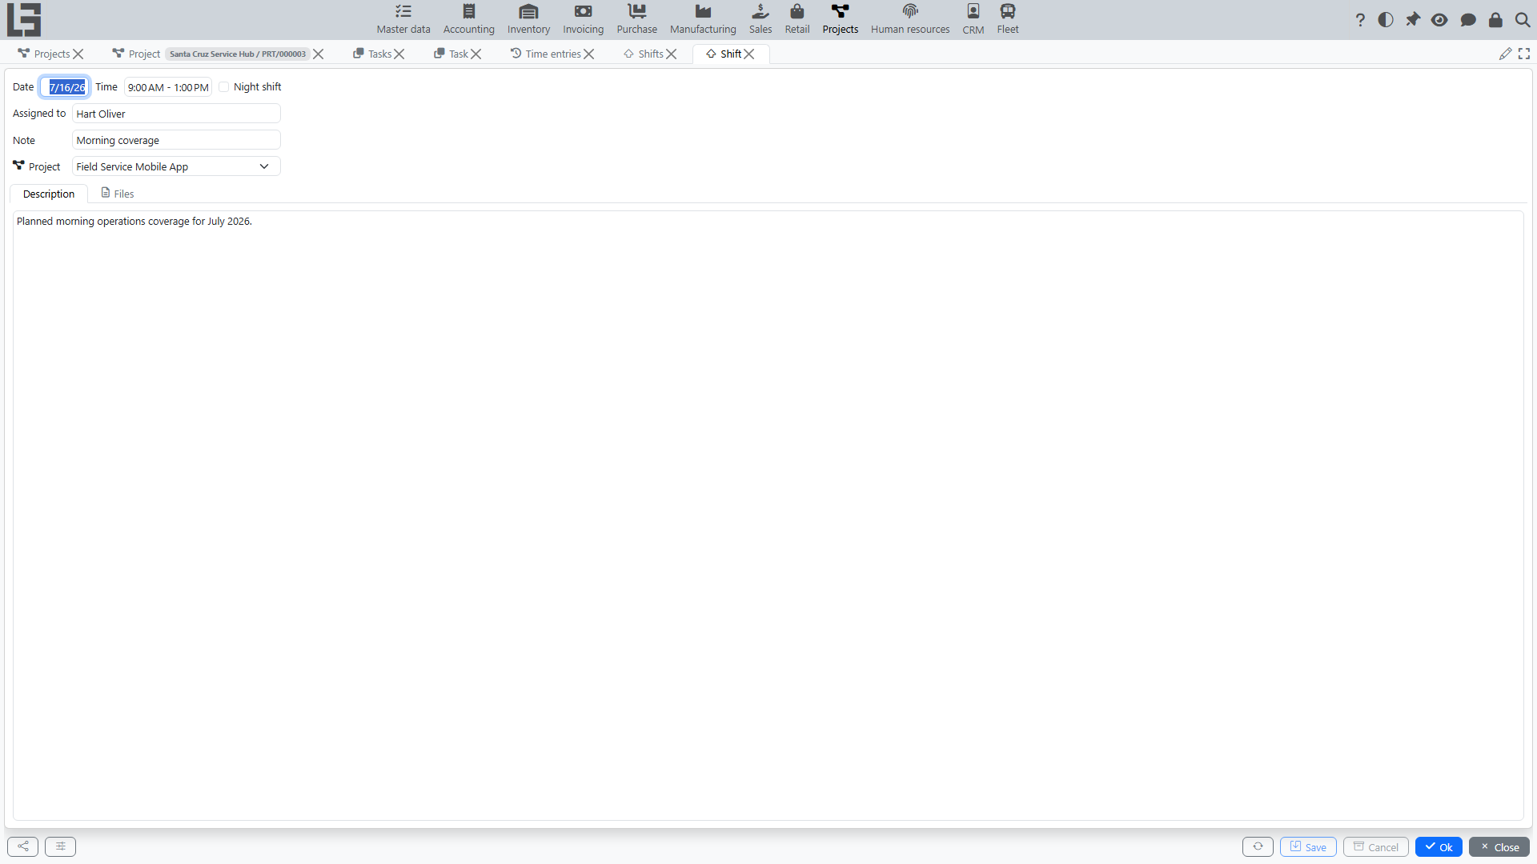The width and height of the screenshot is (1537, 864).
Task: Open the Projects module
Action: (841, 19)
